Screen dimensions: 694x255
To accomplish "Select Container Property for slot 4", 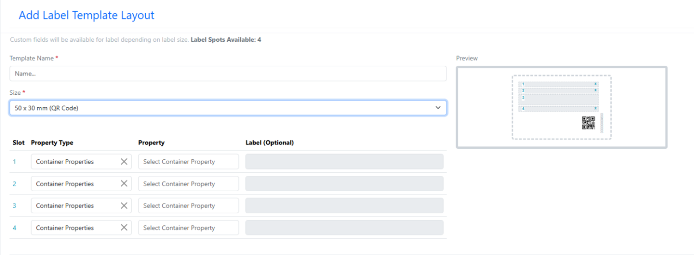I will click(x=188, y=228).
